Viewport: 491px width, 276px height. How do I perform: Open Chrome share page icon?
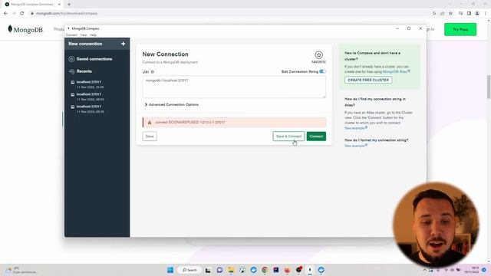[x=443, y=14]
